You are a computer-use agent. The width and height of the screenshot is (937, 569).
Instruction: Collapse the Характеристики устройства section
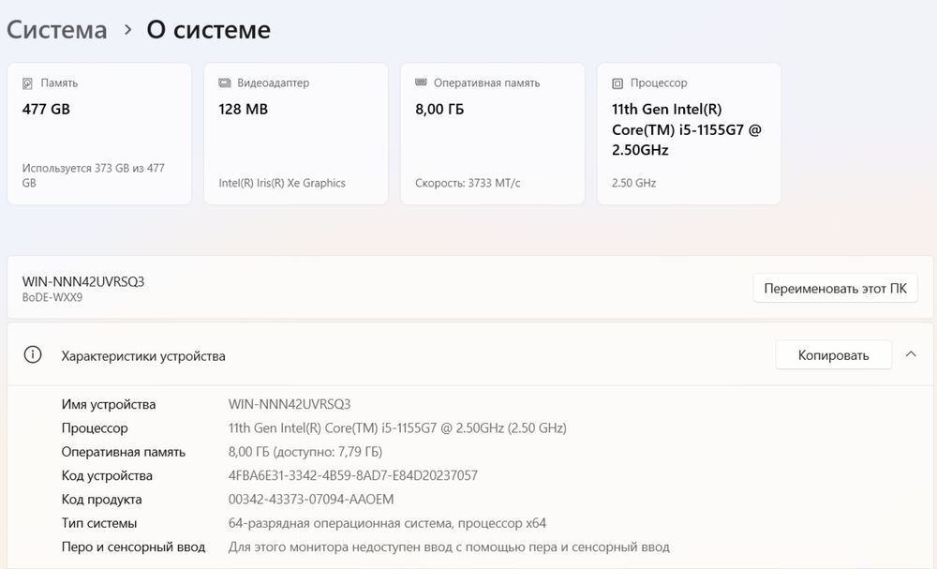[911, 354]
